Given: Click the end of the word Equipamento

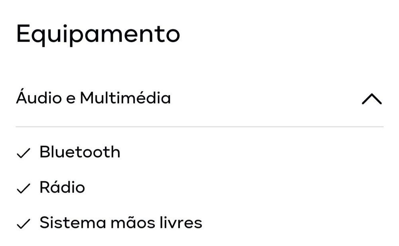Looking at the screenshot, I should coord(172,35).
